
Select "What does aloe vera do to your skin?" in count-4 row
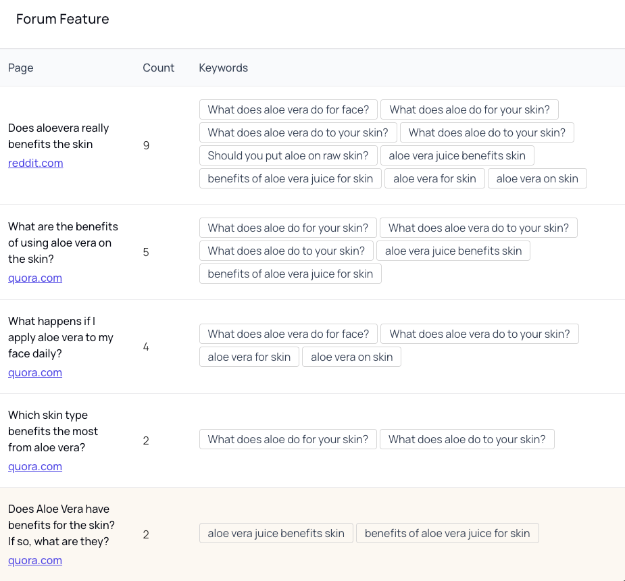[x=479, y=334]
